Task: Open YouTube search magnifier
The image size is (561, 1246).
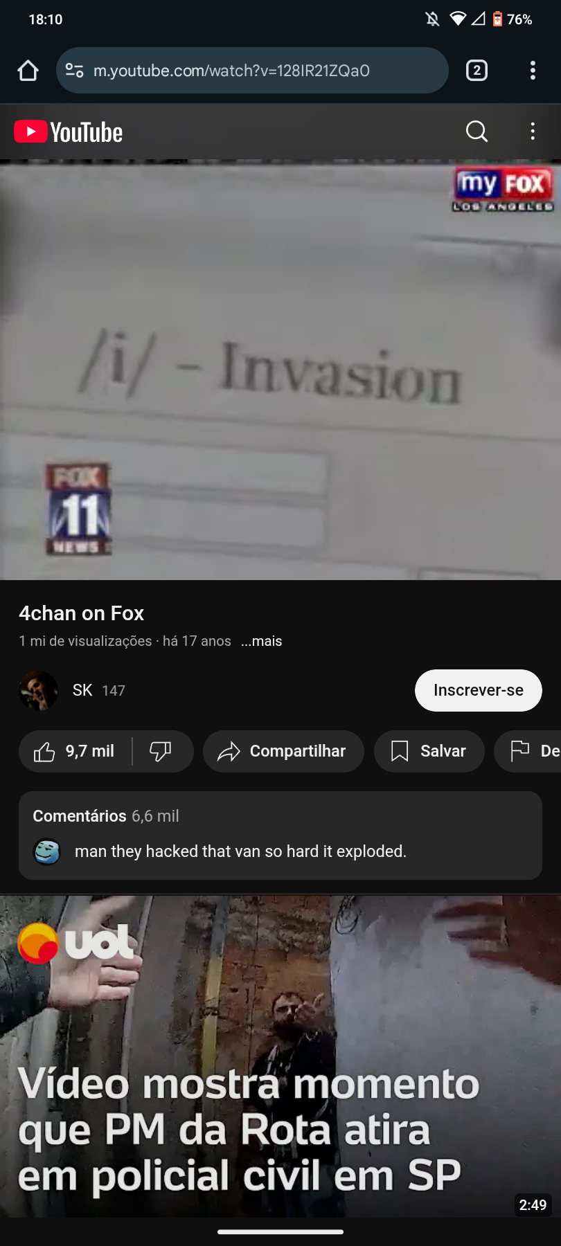Action: [477, 132]
